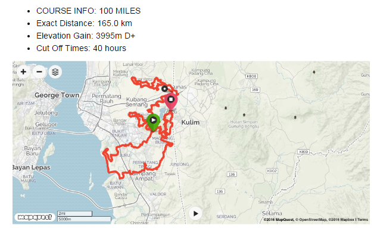
Task: Open the OpenStreetMap attribution link
Action: coord(311,220)
